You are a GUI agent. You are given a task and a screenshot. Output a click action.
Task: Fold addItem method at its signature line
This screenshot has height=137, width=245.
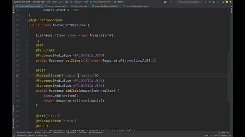tap(27, 91)
